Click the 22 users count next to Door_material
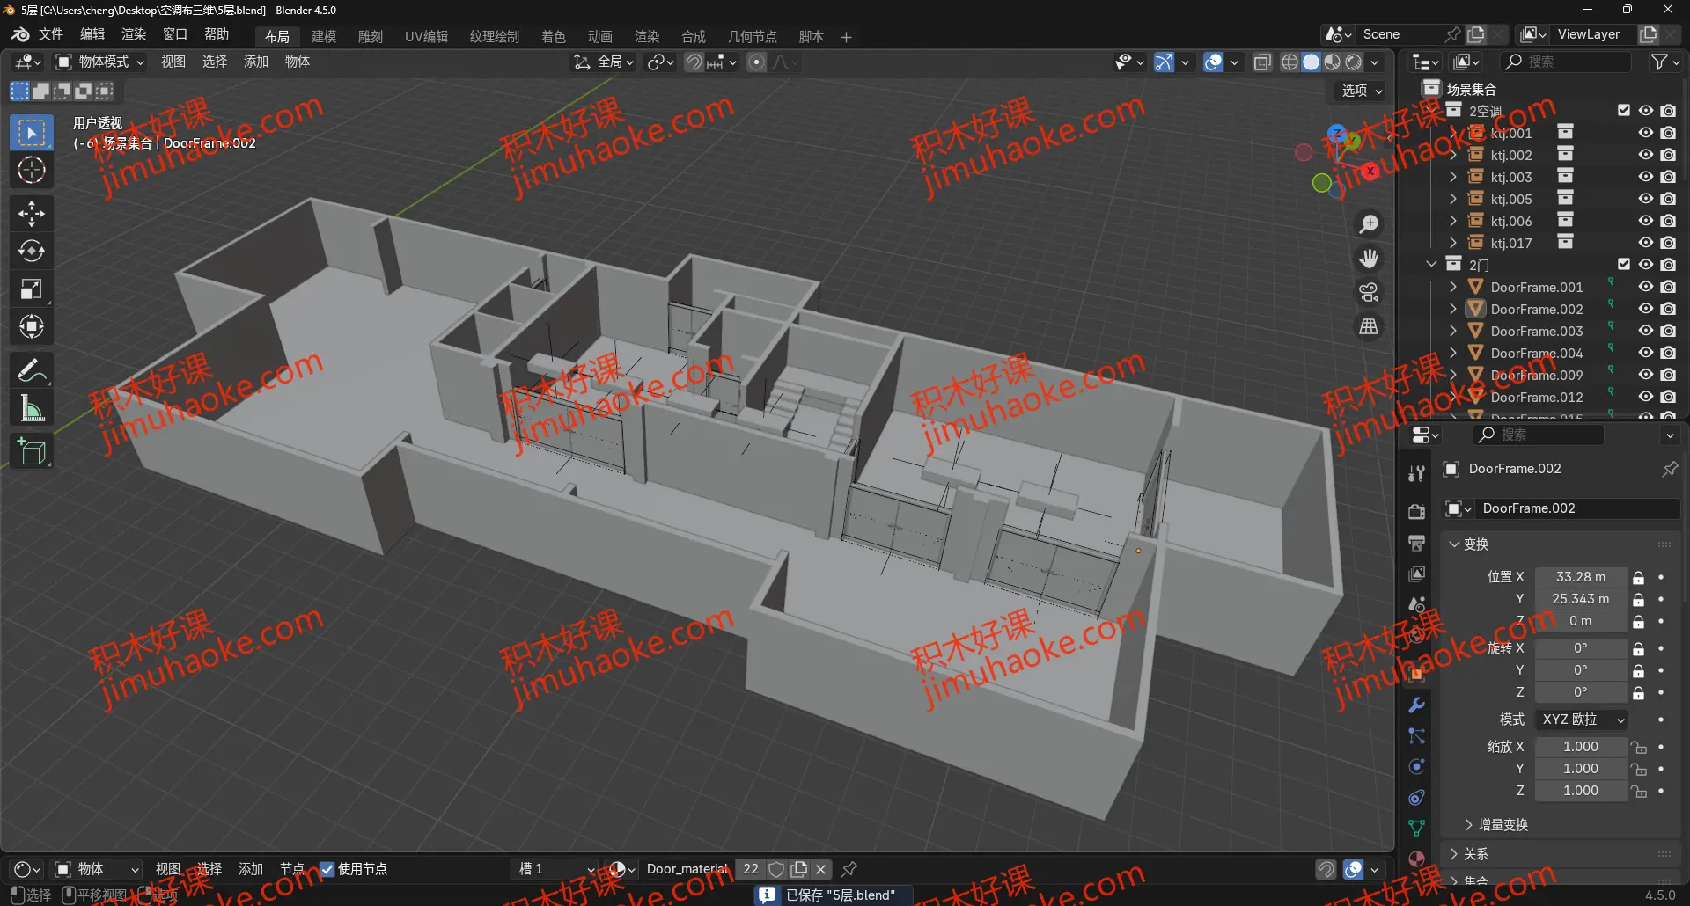Viewport: 1690px width, 906px height. click(751, 869)
